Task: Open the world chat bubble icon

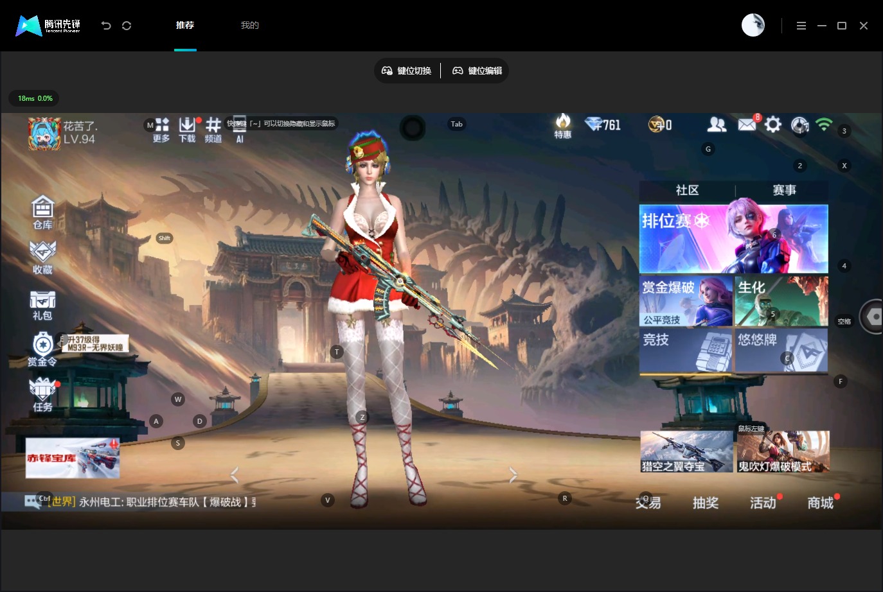Action: pos(32,501)
